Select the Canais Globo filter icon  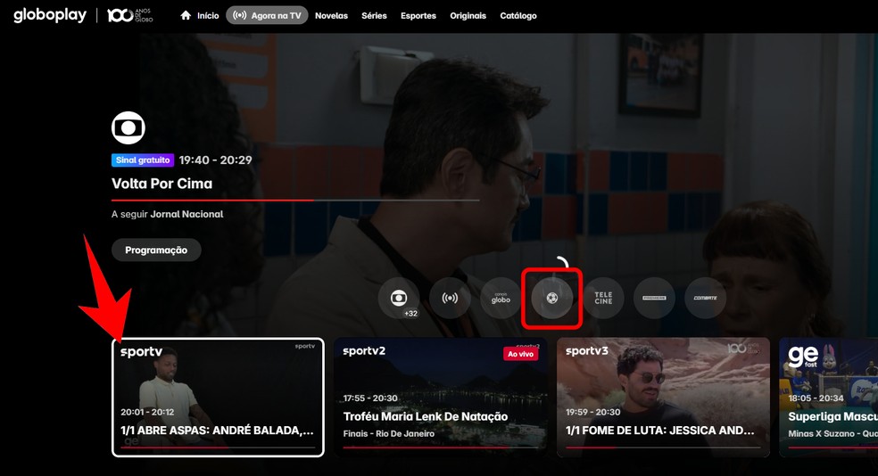pyautogui.click(x=501, y=298)
